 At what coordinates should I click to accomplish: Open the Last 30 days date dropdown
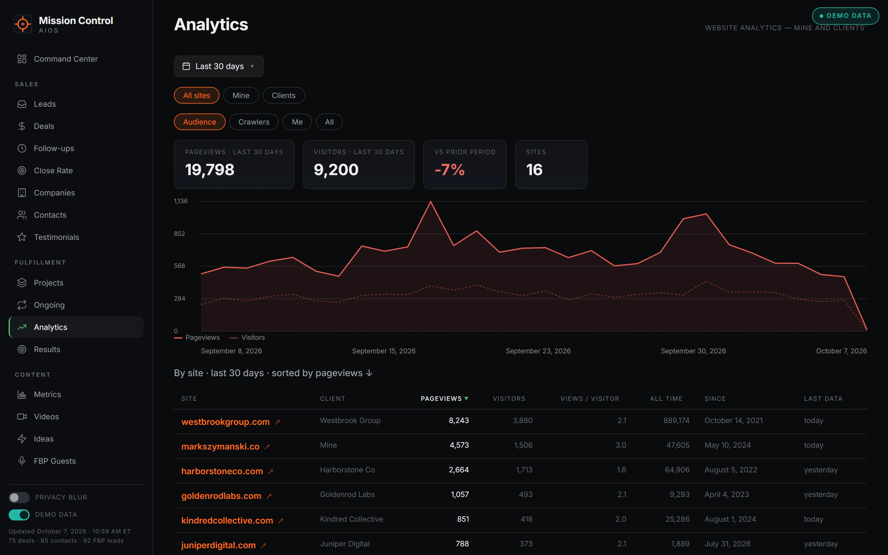(x=219, y=66)
